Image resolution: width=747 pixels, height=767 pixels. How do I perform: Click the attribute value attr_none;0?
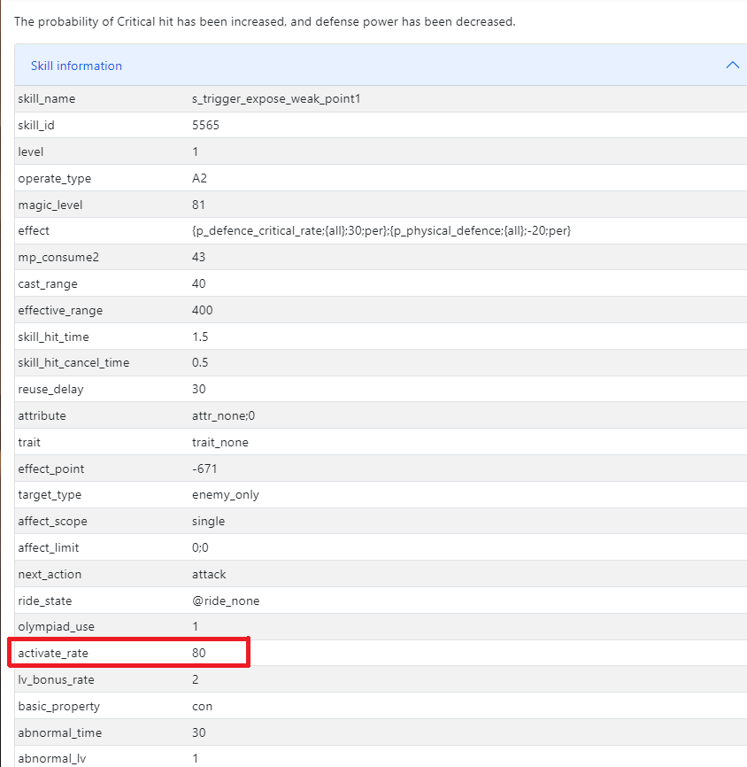point(223,415)
